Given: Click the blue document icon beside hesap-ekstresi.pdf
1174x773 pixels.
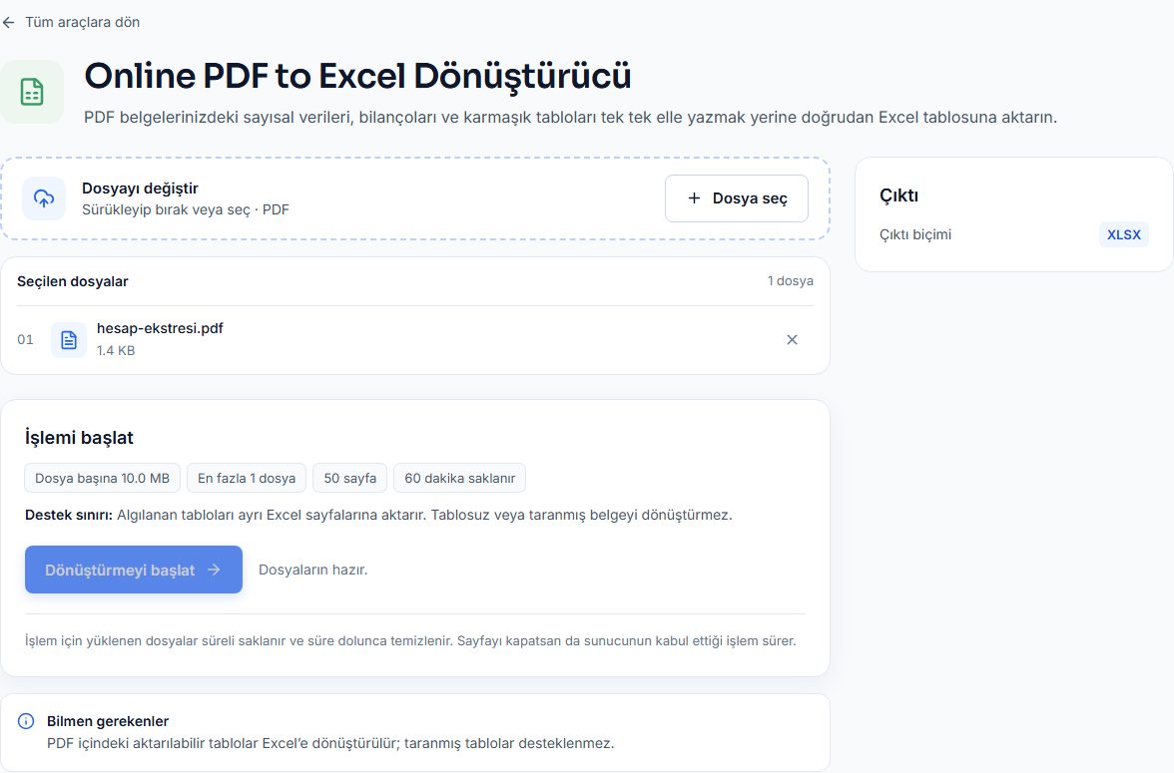Looking at the screenshot, I should pos(69,340).
